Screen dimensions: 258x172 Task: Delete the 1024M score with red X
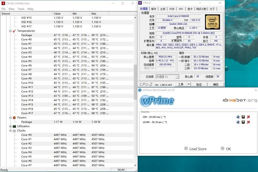pyautogui.click(x=248, y=122)
